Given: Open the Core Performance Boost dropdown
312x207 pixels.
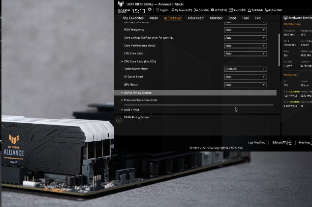Looking at the screenshot, I should click(x=245, y=46).
